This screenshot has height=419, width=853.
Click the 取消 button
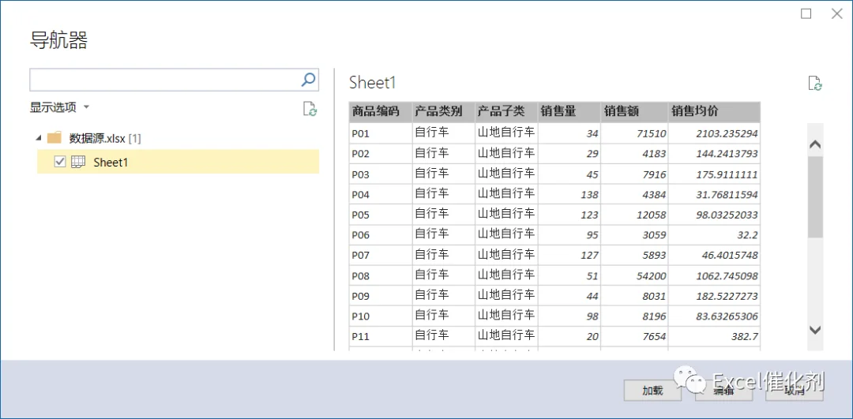pos(795,390)
